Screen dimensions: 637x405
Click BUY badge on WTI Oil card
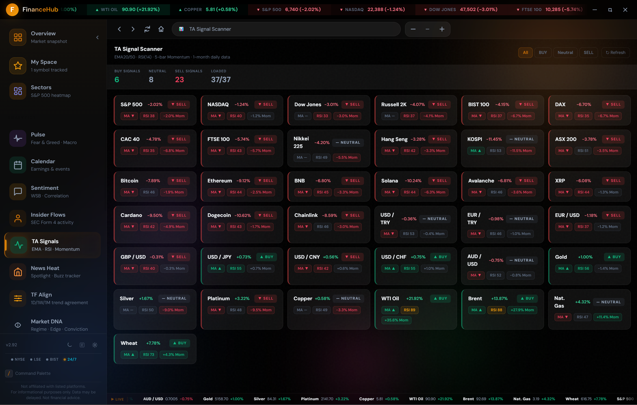pos(440,299)
